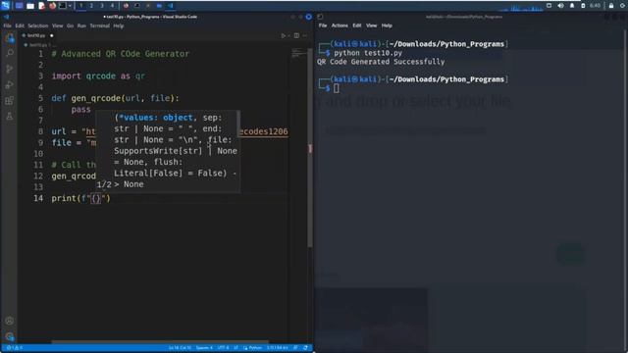This screenshot has height=353, width=628.
Task: Open the file manager from Kali panel
Action: (x=30, y=6)
